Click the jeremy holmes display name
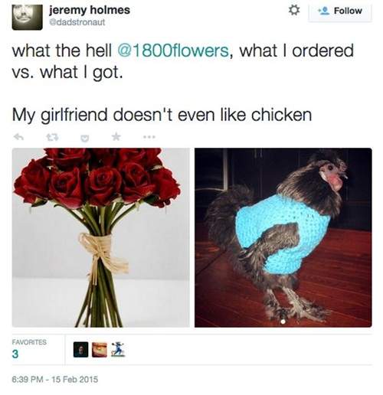 90,10
